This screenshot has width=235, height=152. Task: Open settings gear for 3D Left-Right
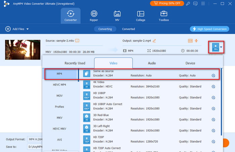coord(213,130)
